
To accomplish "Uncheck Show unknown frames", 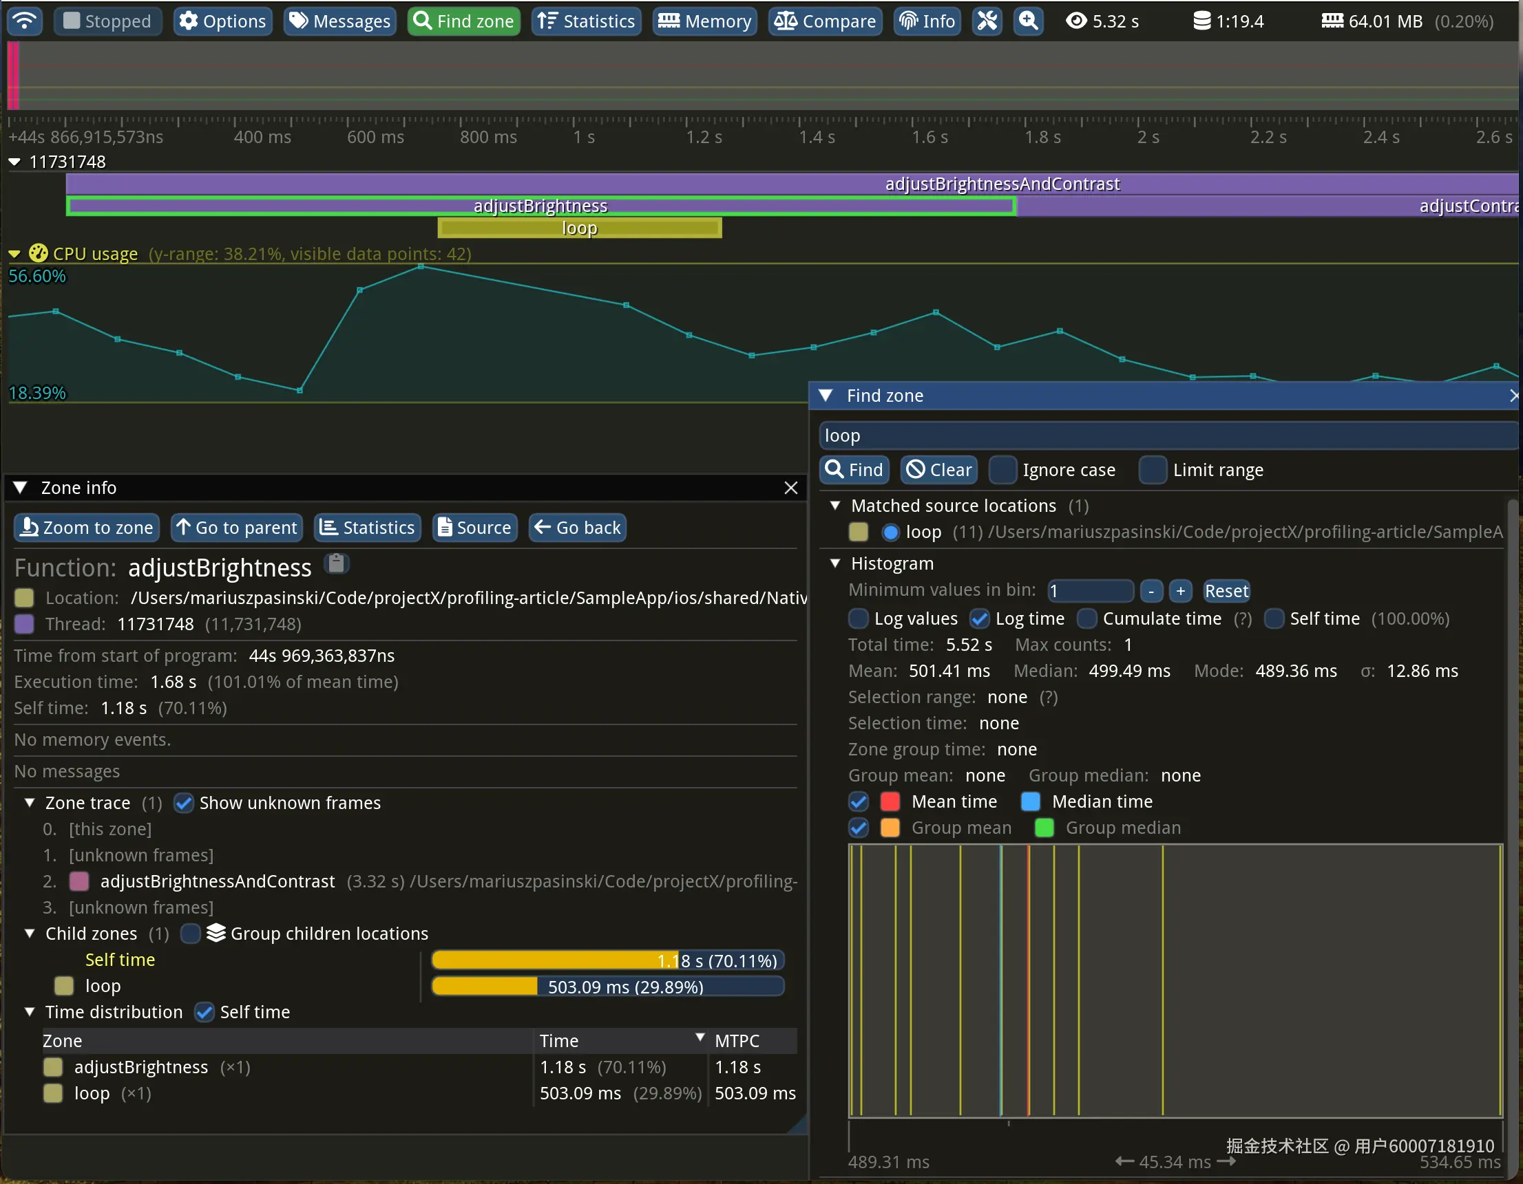I will [x=184, y=803].
